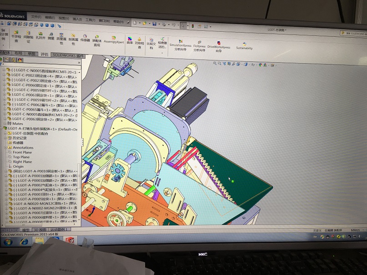Screen dimensions: 367x275
Task: Click the 曲率 curvature icon
Action: (x=130, y=40)
